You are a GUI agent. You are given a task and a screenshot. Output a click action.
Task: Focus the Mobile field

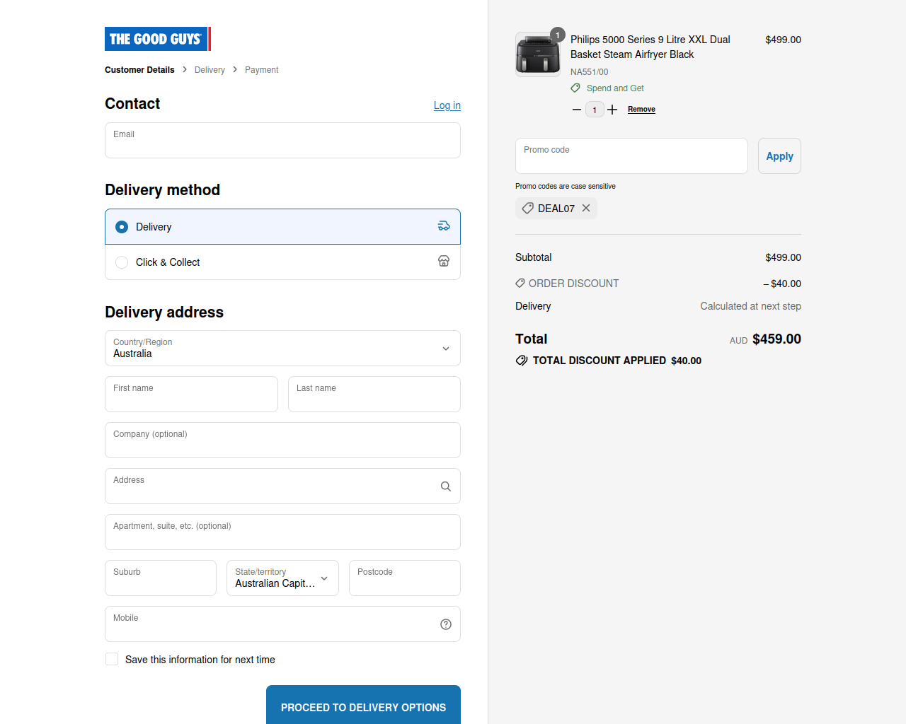pyautogui.click(x=282, y=624)
